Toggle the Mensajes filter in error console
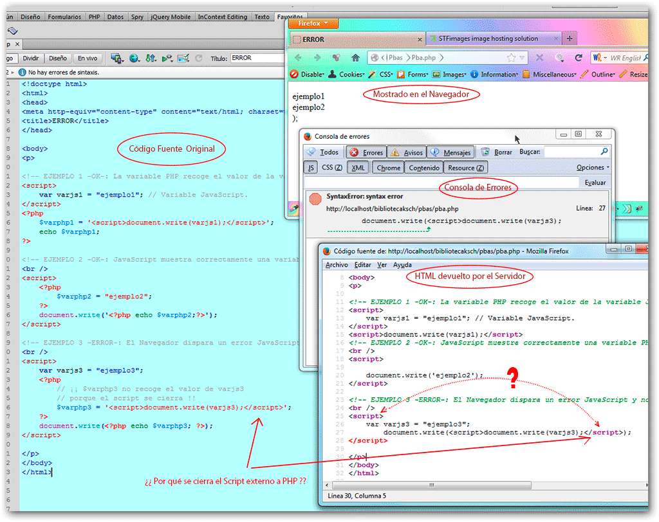 click(451, 152)
